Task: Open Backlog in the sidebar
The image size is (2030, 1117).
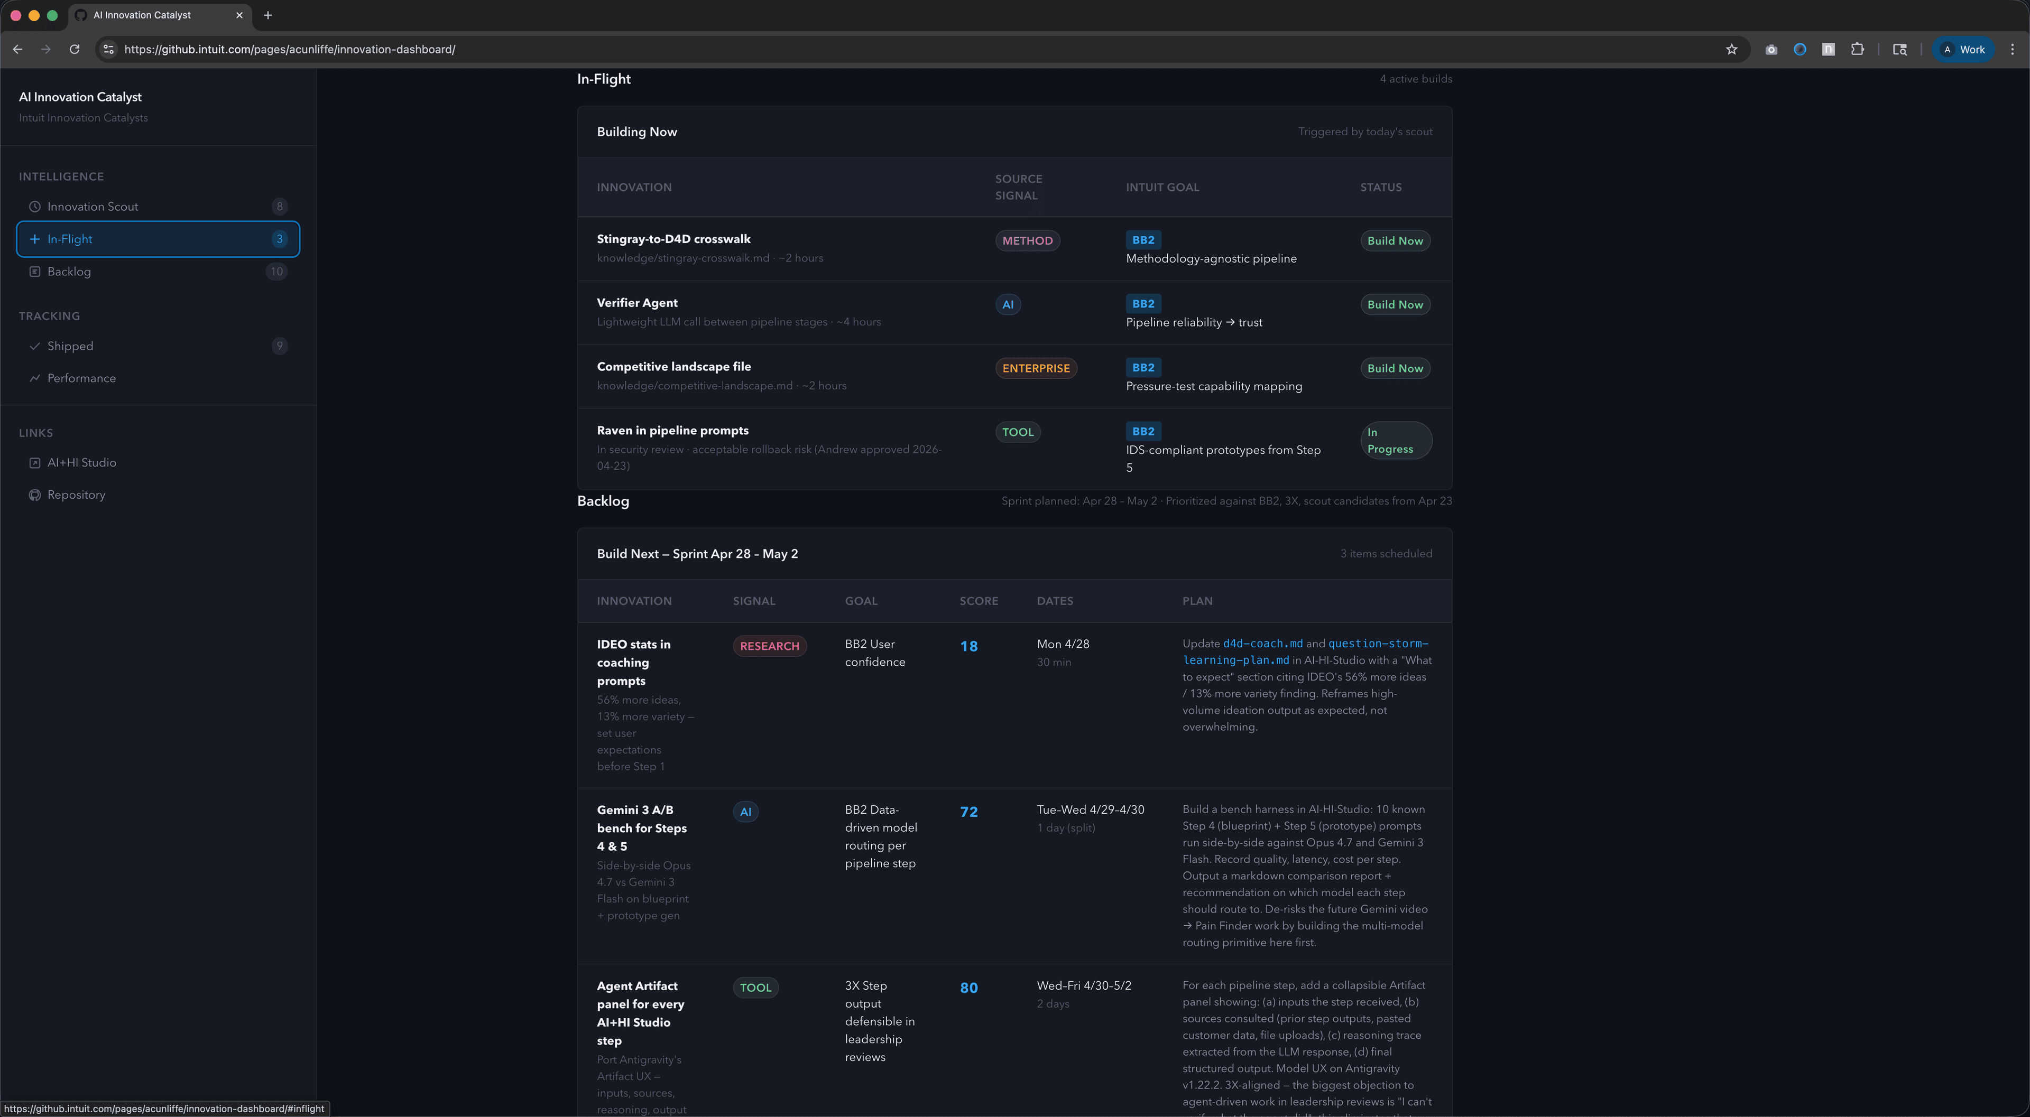Action: (x=158, y=271)
